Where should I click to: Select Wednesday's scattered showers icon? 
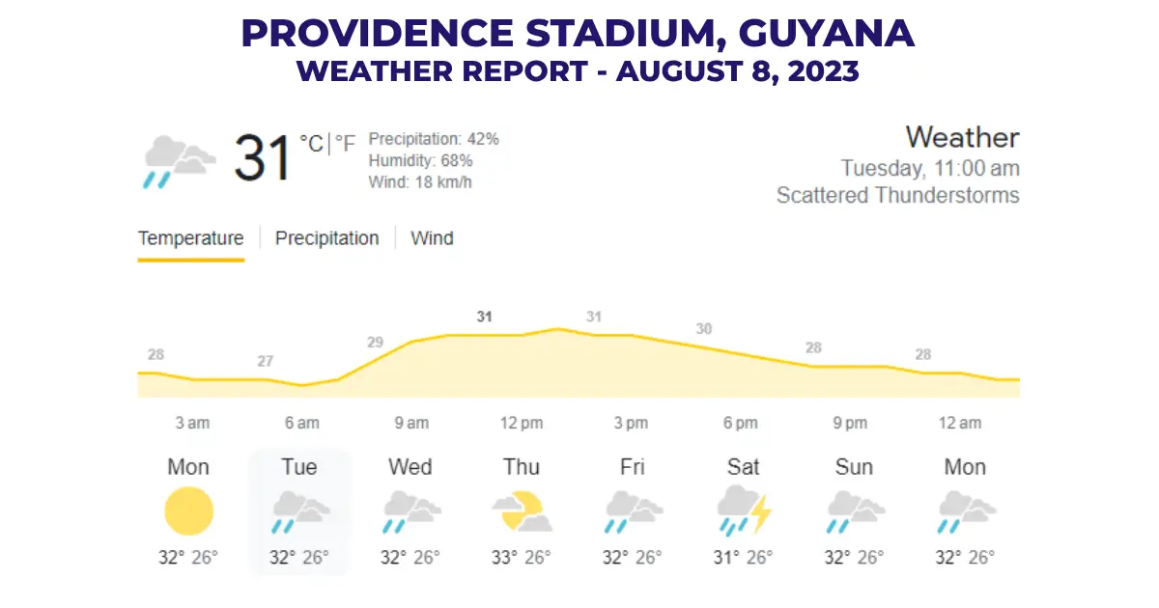[x=410, y=510]
